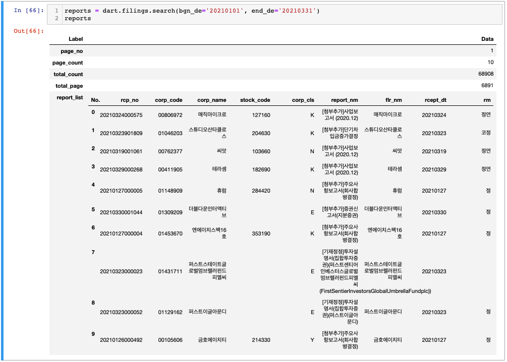The width and height of the screenshot is (507, 362).
Task: Click corp_code cell 01431711
Action: pos(170,271)
